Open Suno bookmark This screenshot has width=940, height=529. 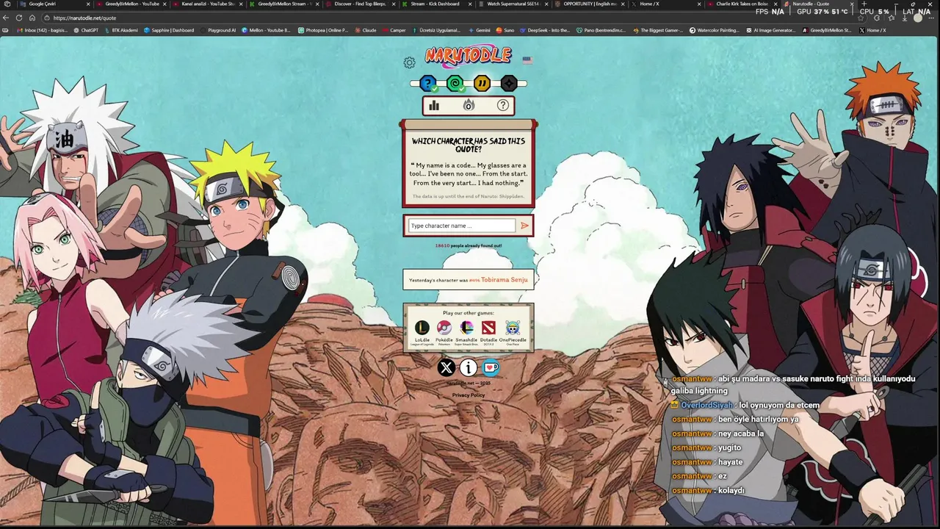click(505, 30)
